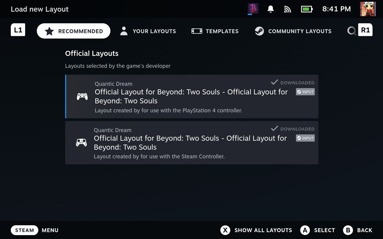The width and height of the screenshot is (383, 239).
Task: Open the Steam menu button
Action: (x=25, y=230)
